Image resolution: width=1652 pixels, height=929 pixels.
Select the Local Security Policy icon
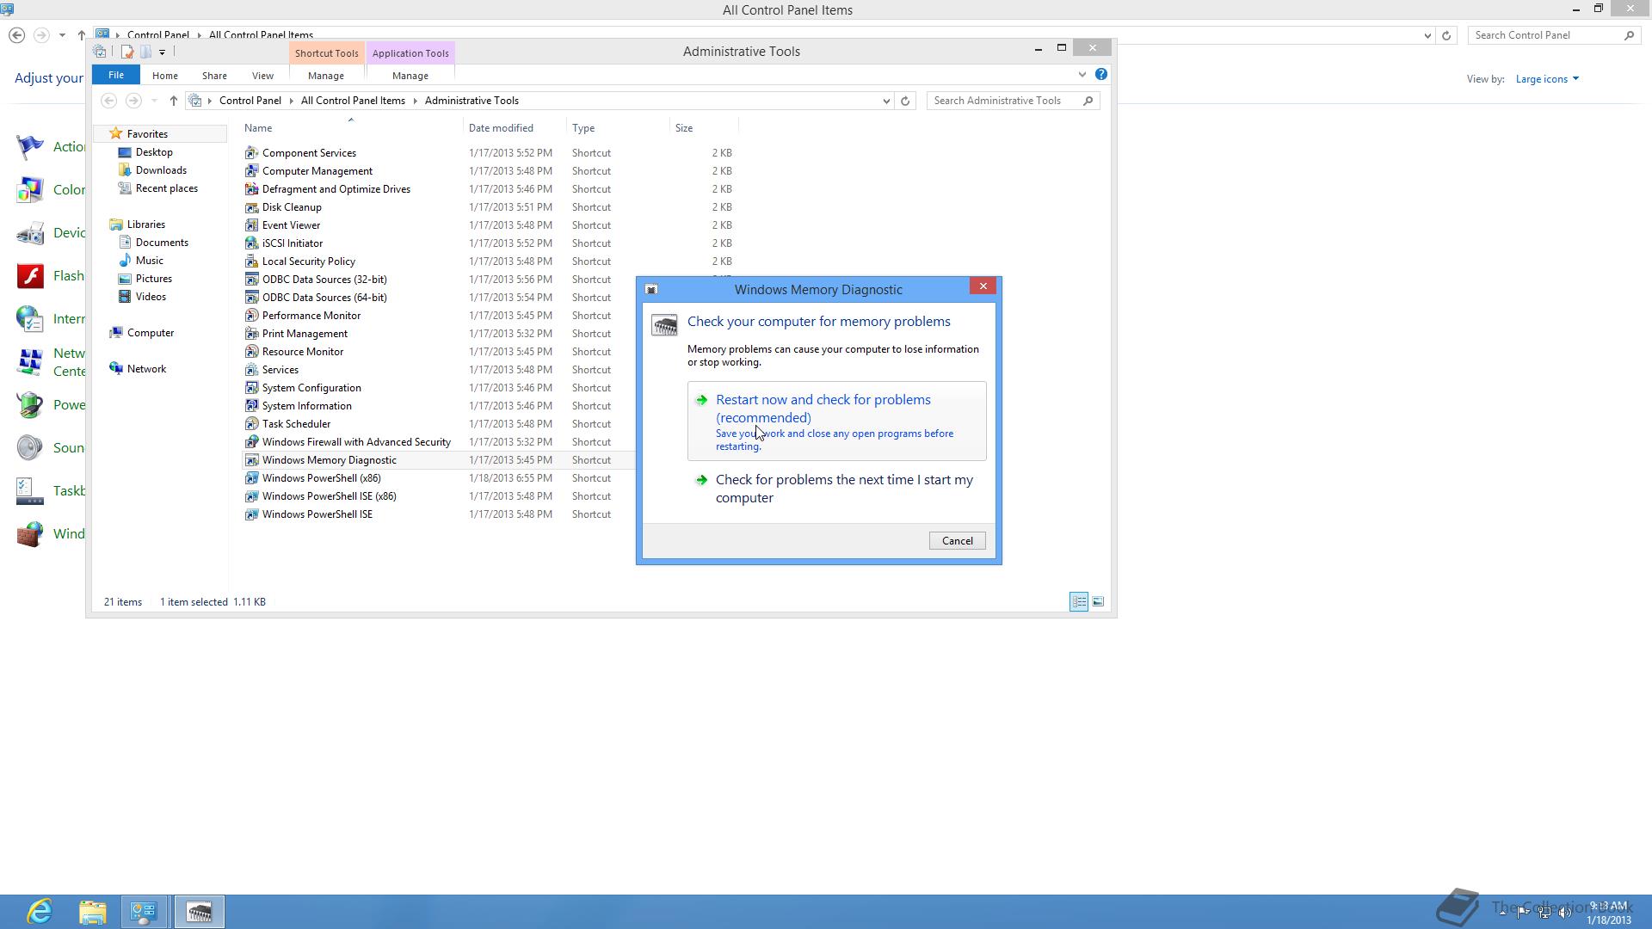(x=251, y=261)
